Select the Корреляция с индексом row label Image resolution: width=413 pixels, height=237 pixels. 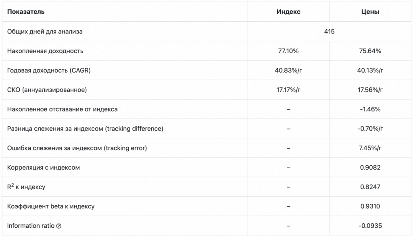tap(44, 168)
